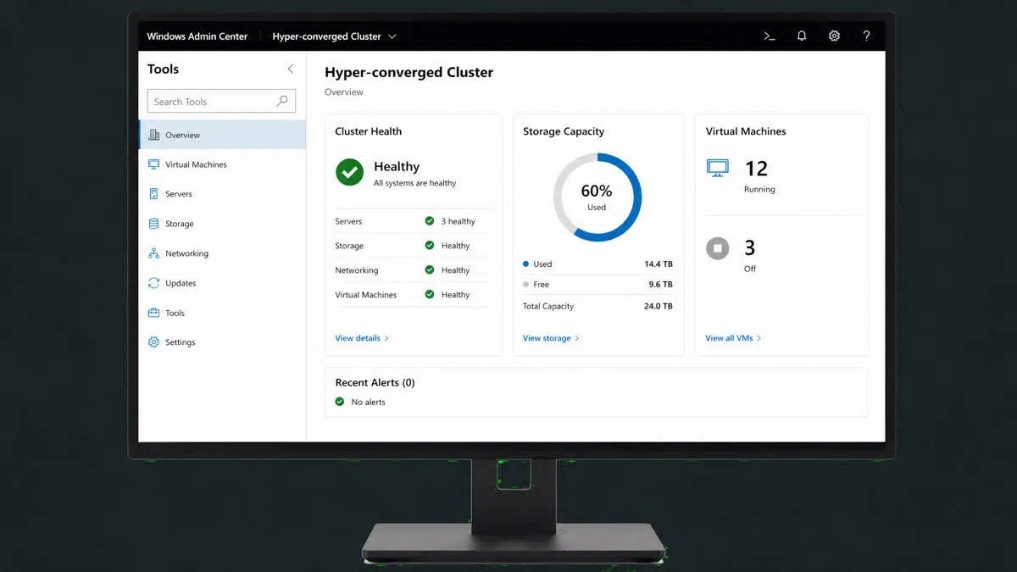
Task: Click the large green Healthy checkmark icon
Action: pos(349,172)
